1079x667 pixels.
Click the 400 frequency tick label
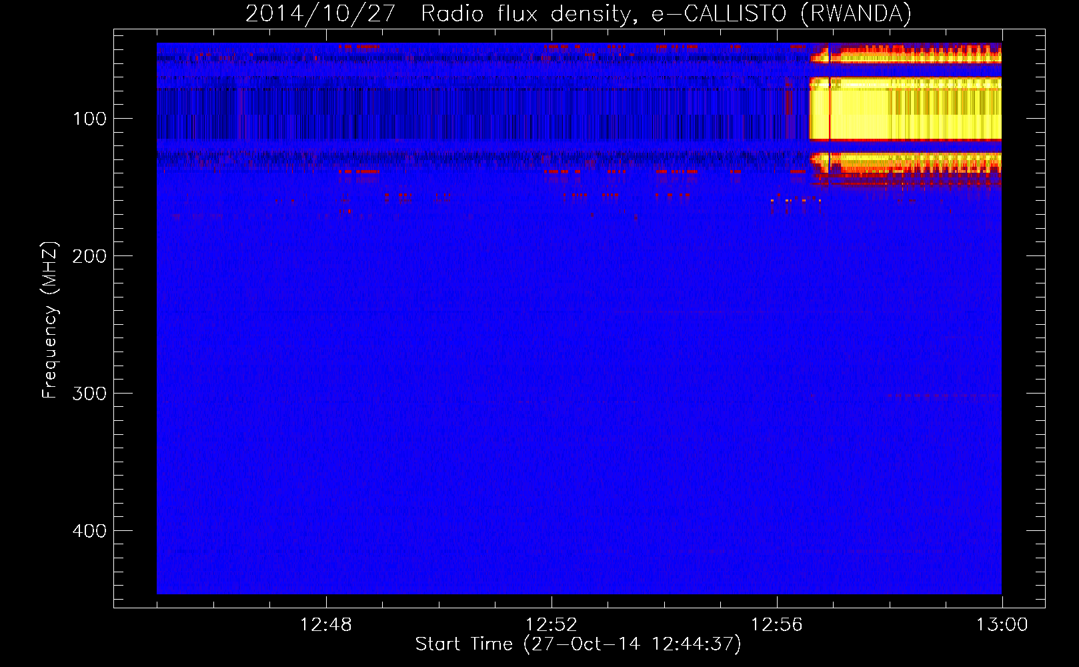89,531
